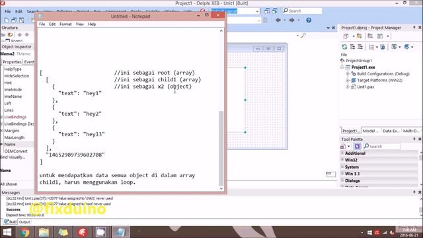This screenshot has width=423, height=238.
Task: Open Delphi's Edit menu
Action: (19, 11)
